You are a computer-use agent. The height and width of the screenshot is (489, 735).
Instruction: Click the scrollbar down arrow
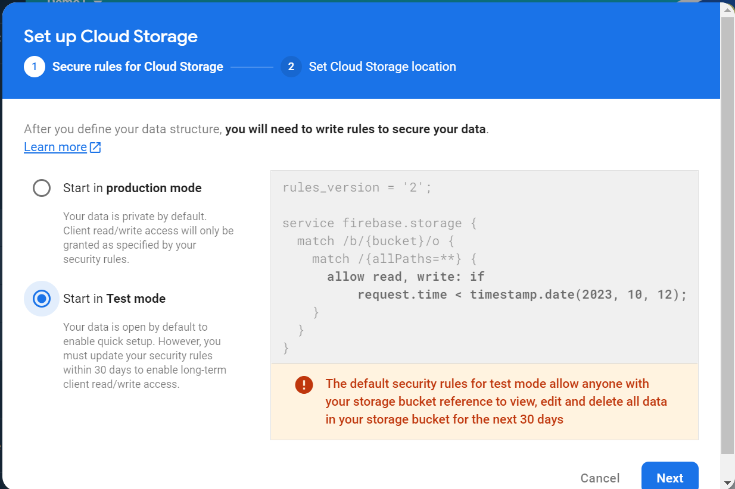(x=727, y=482)
